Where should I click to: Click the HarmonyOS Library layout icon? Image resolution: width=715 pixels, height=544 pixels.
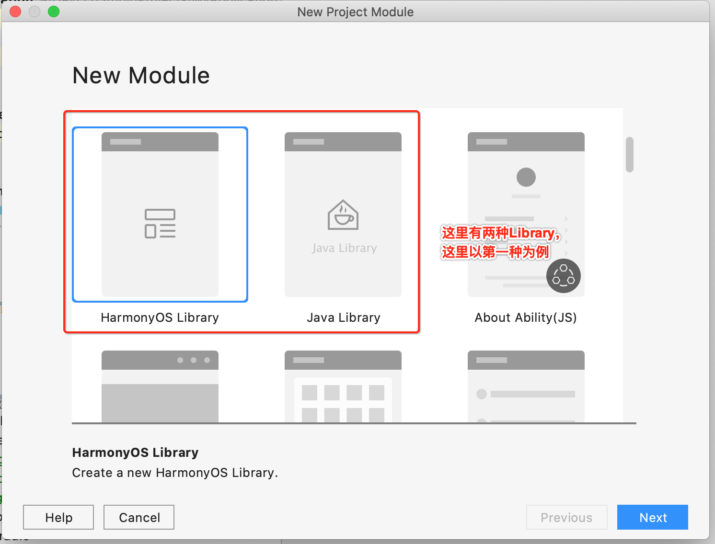click(160, 224)
